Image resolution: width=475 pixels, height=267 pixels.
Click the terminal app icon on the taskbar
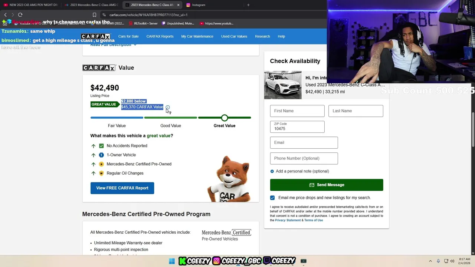pyautogui.click(x=304, y=261)
